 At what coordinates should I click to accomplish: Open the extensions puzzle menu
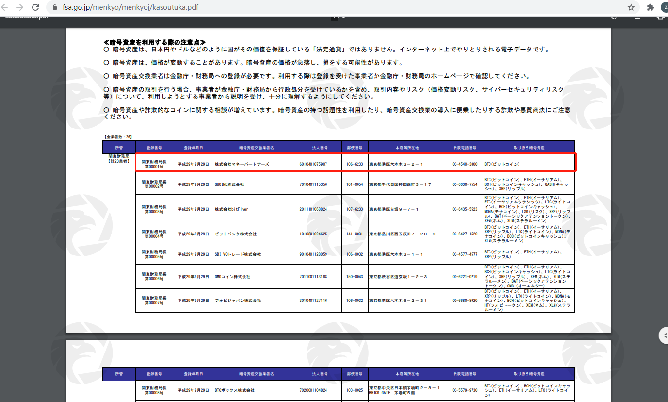point(651,7)
